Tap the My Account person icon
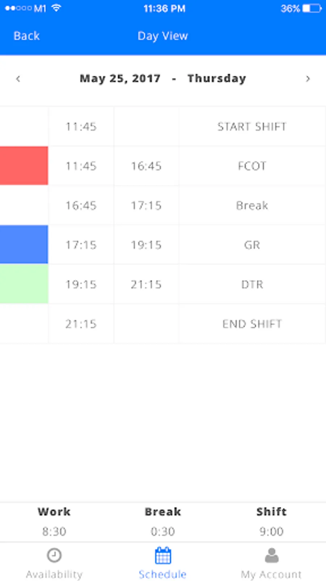The height and width of the screenshot is (581, 326). [272, 555]
